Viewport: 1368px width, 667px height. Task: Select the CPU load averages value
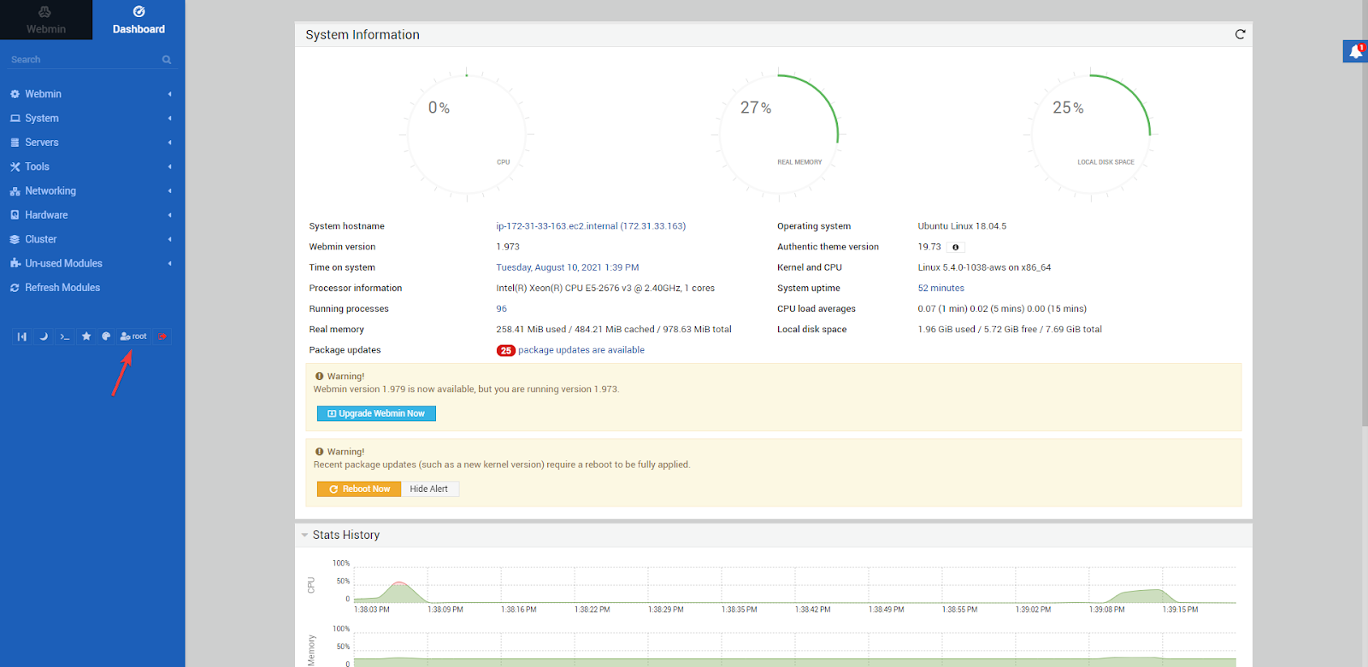pyautogui.click(x=1002, y=309)
